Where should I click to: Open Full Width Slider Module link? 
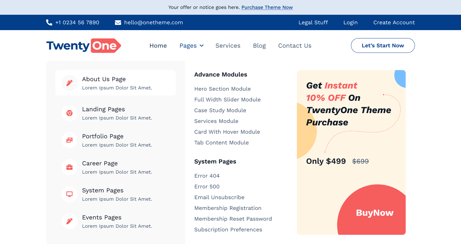pyautogui.click(x=227, y=100)
